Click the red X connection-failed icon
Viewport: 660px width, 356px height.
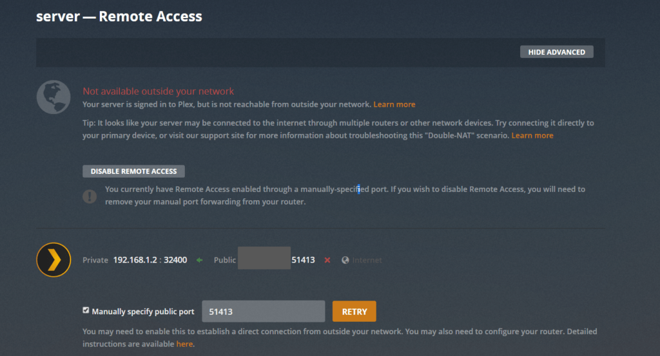[327, 260]
